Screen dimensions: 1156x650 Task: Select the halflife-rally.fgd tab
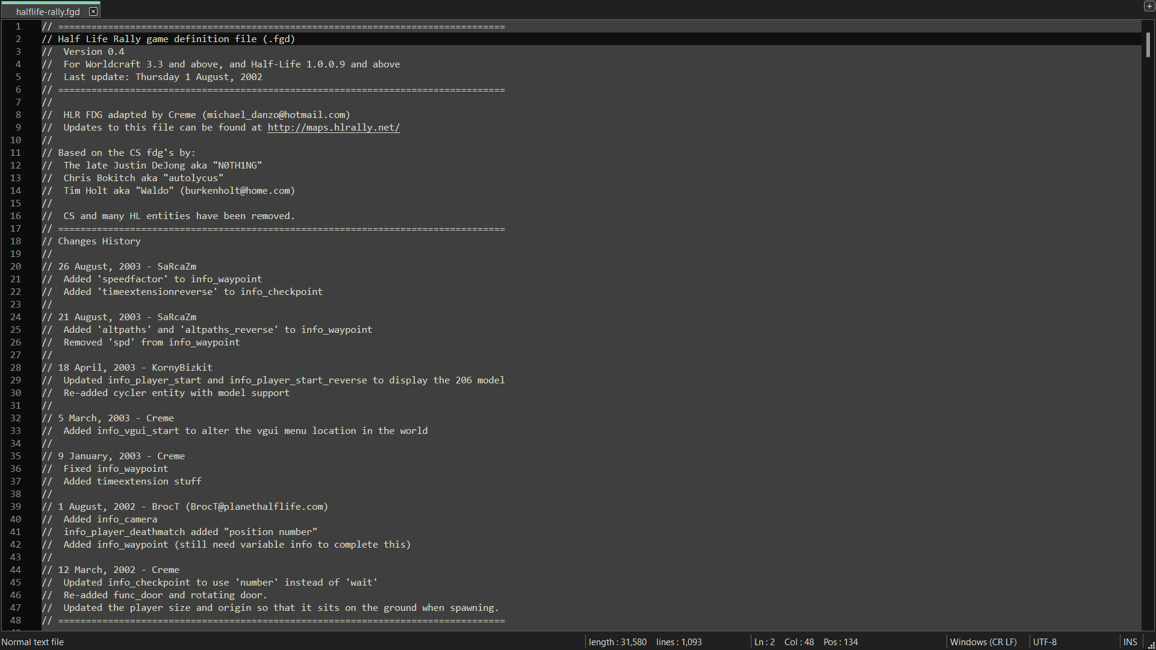click(47, 11)
